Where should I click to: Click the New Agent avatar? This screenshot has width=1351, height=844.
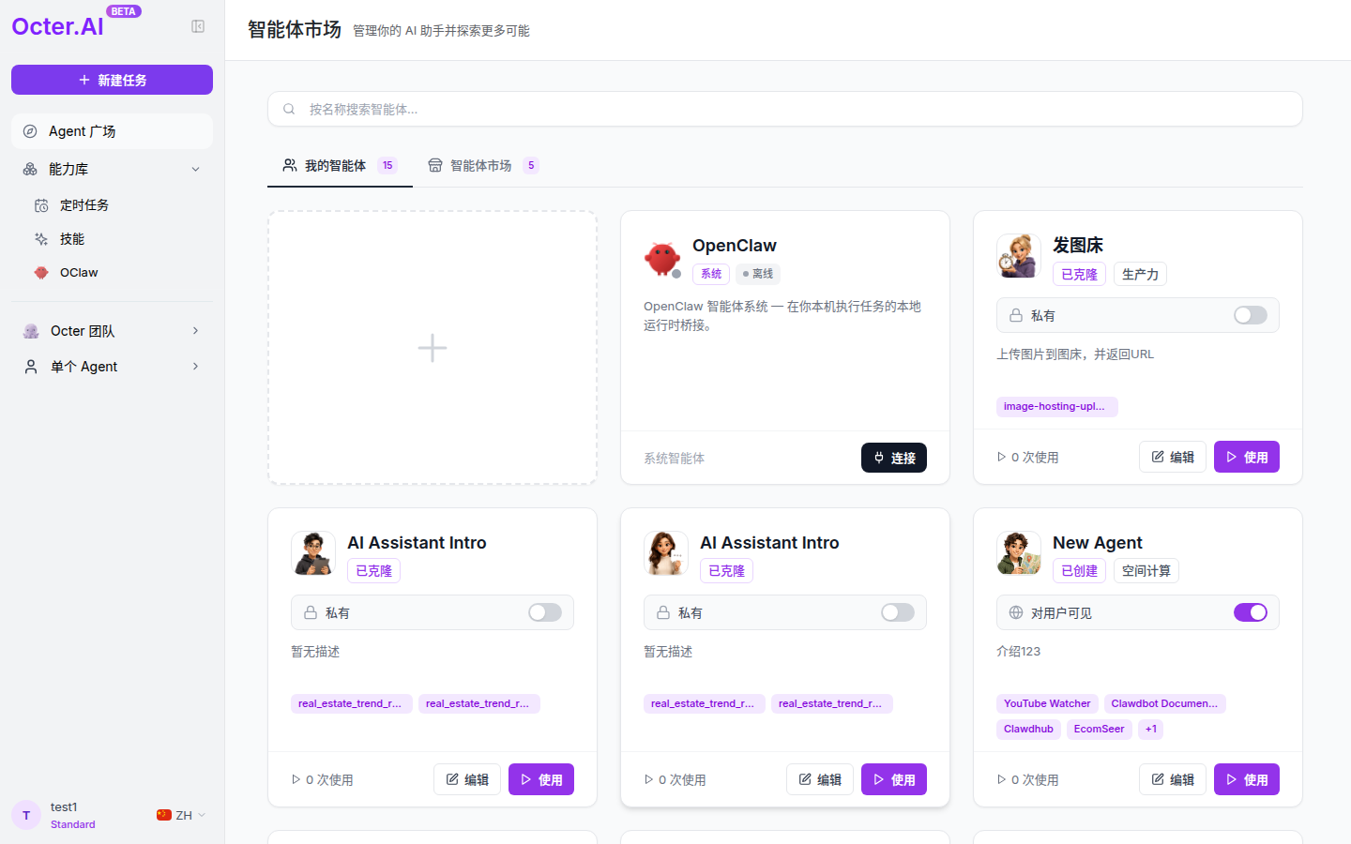click(x=1019, y=553)
